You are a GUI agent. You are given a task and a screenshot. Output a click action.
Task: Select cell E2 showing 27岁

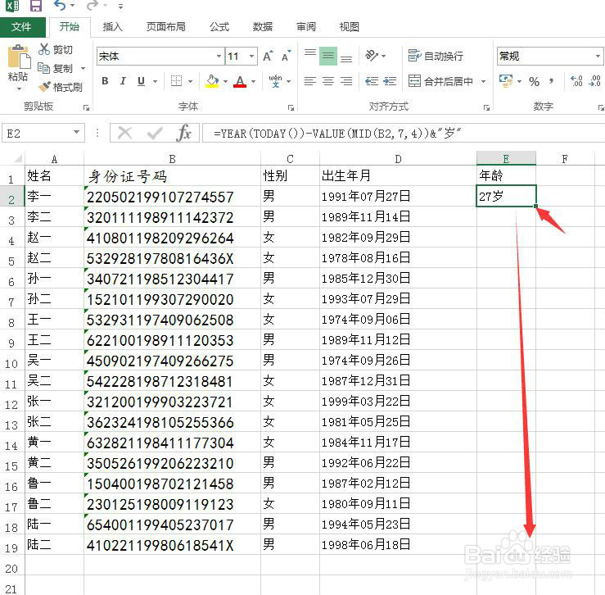click(x=506, y=196)
